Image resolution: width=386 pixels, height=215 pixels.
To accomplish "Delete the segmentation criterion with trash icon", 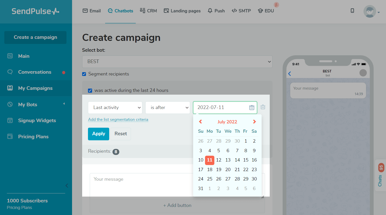I will coord(263,107).
